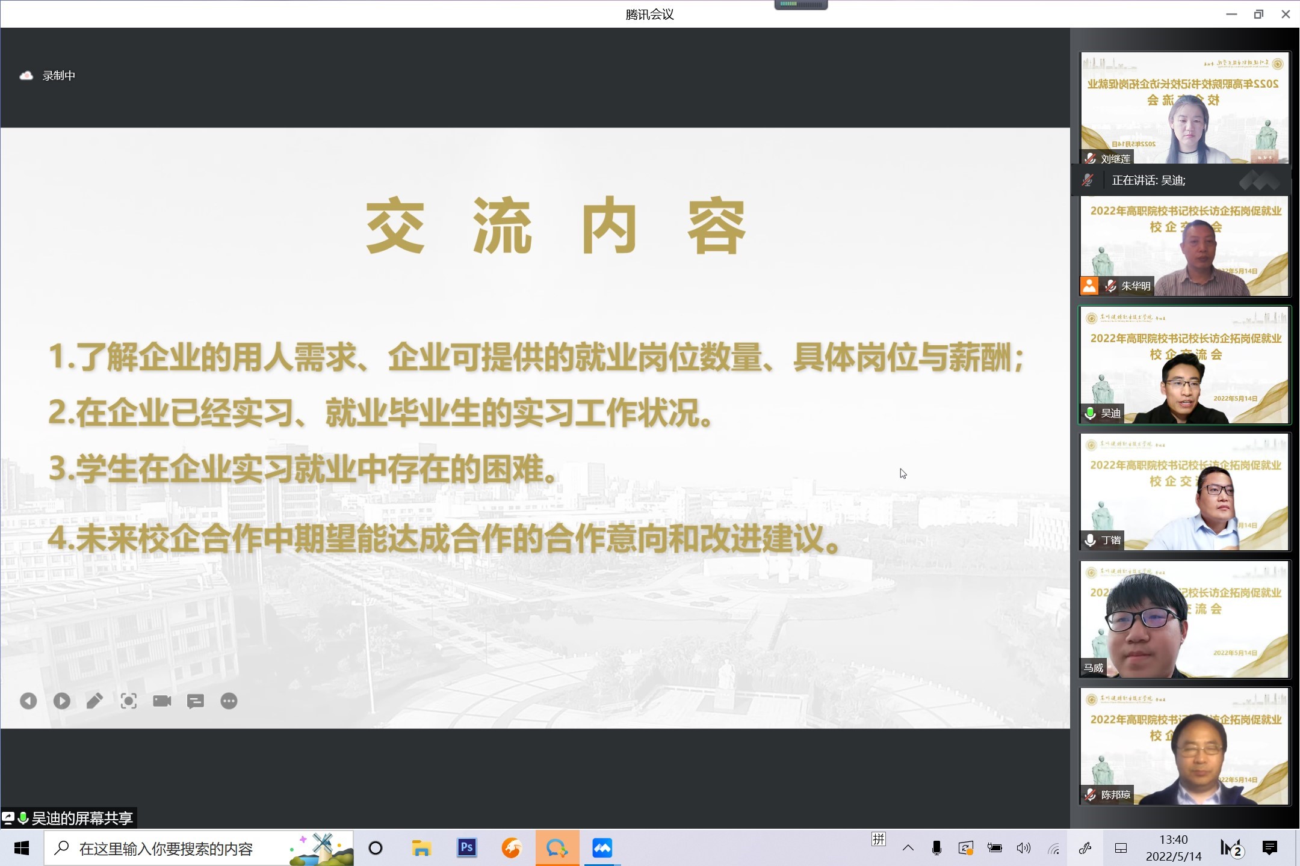This screenshot has width=1300, height=866.
Task: Click 丁锴's microphone indicator
Action: 1090,540
